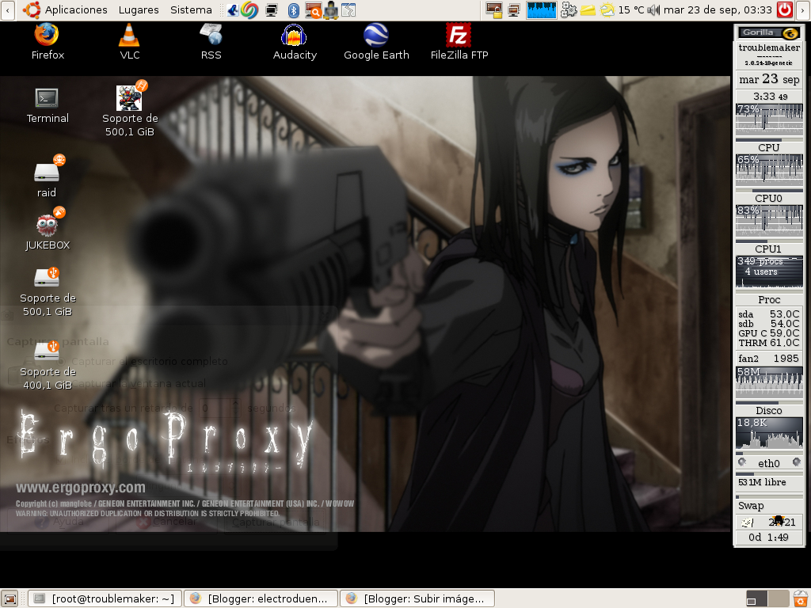Image resolution: width=811 pixels, height=608 pixels.
Task: Click the GKrellM date mar 23 sep
Action: click(769, 79)
